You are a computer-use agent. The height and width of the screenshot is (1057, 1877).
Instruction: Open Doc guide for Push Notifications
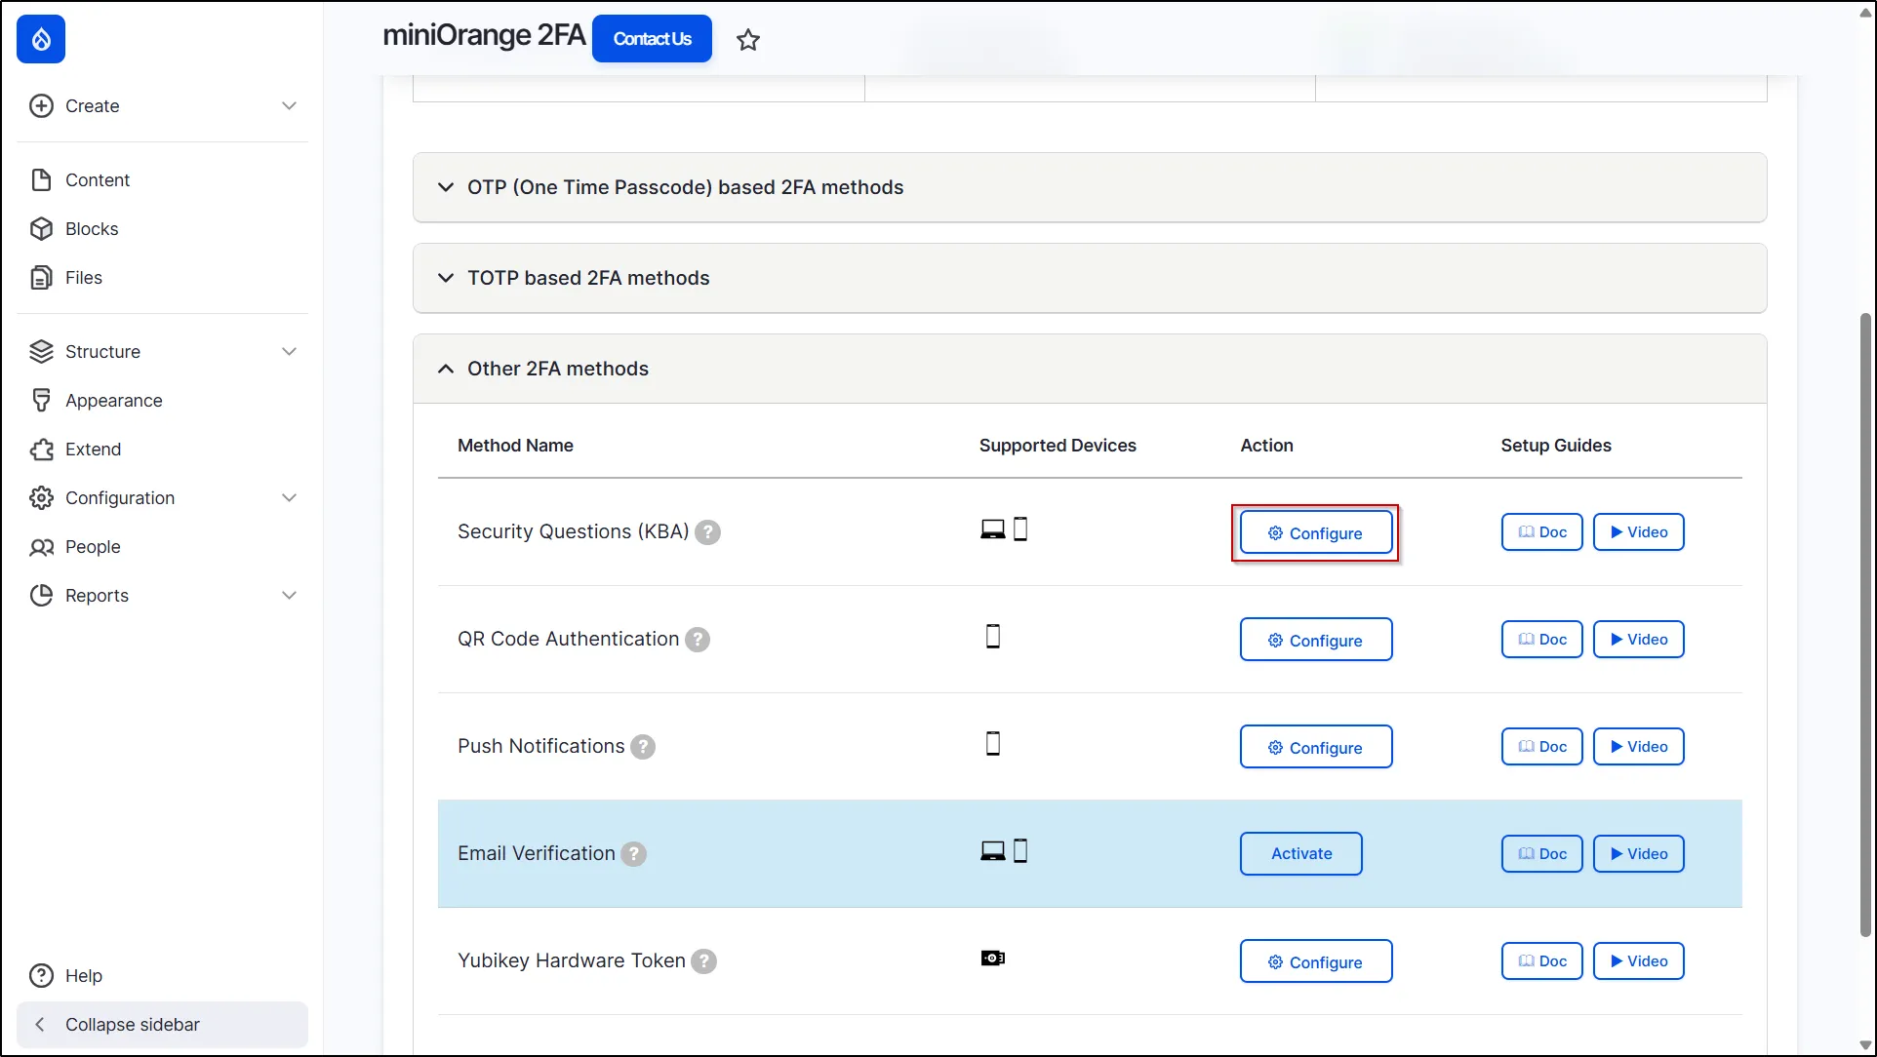[x=1542, y=747]
